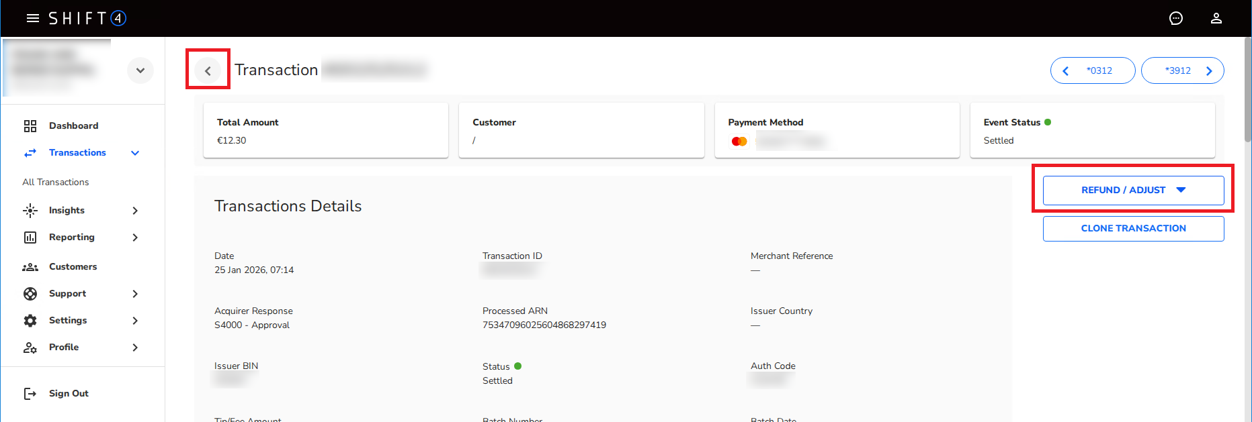The width and height of the screenshot is (1252, 422).
Task: Open Settings menu item
Action: [68, 321]
